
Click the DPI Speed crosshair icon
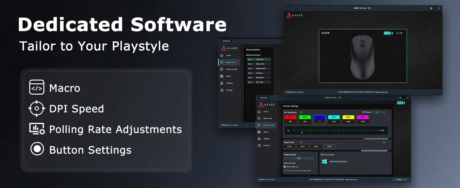pos(37,109)
